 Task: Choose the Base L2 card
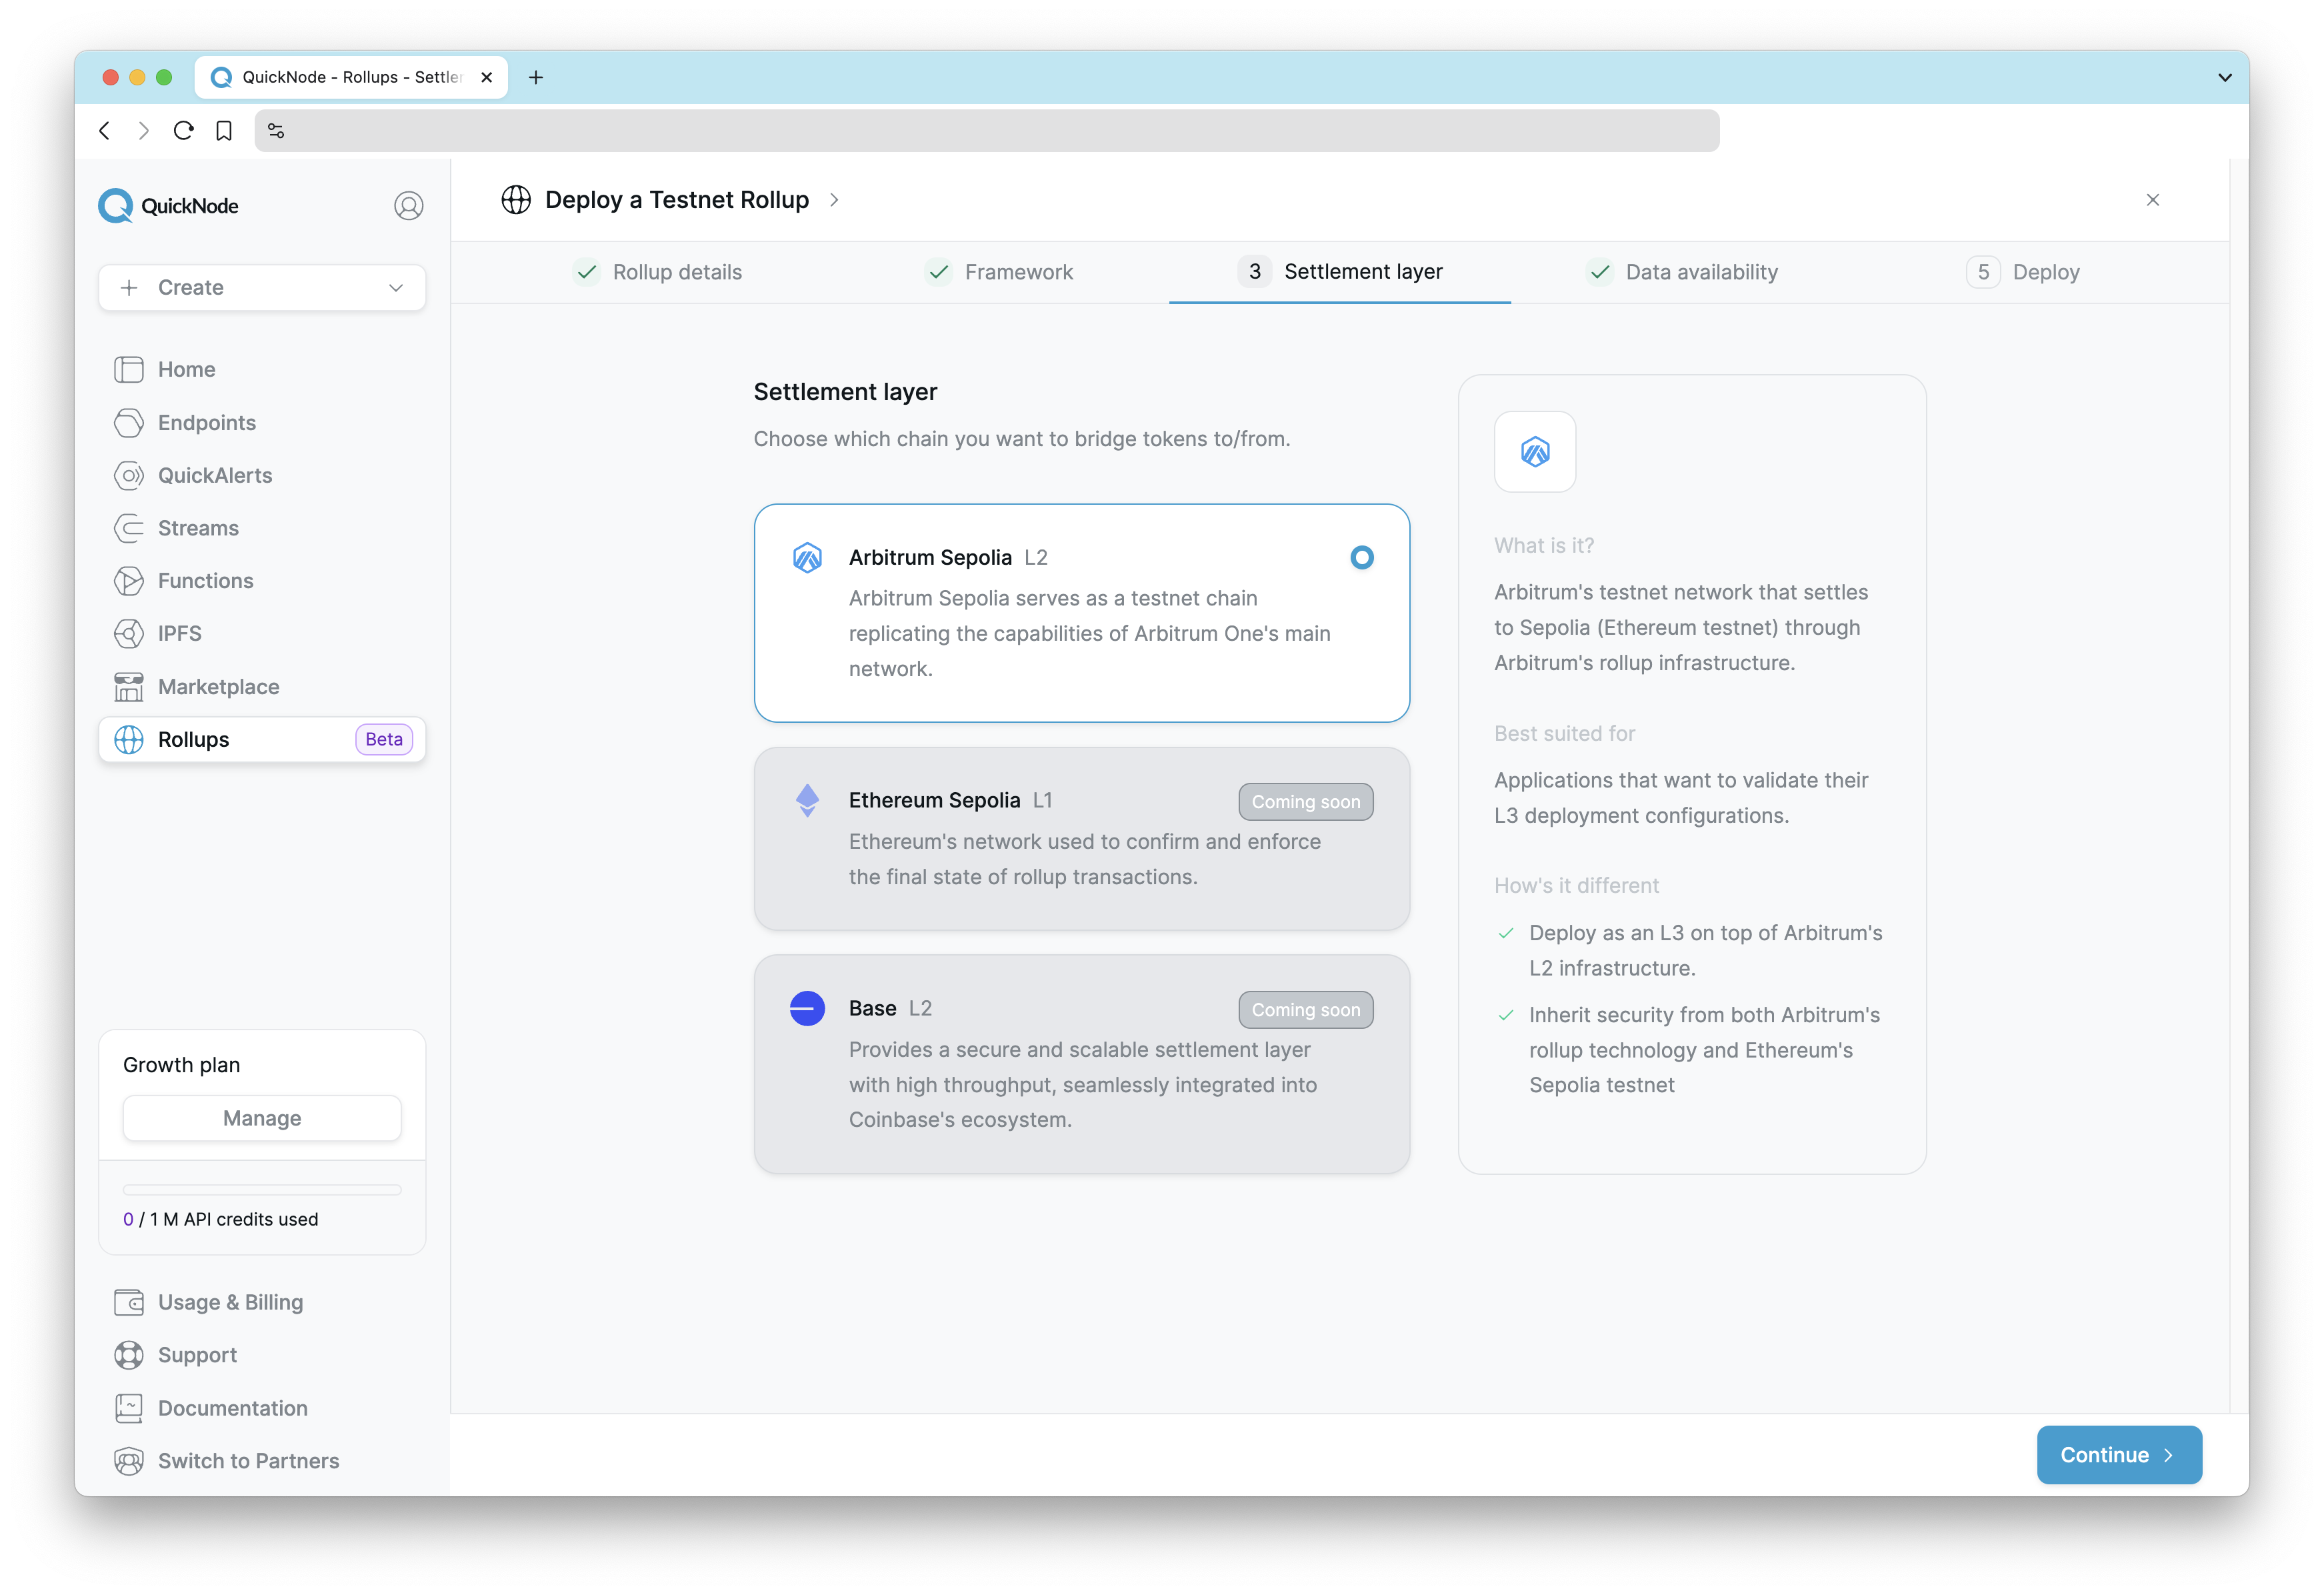[1082, 1064]
